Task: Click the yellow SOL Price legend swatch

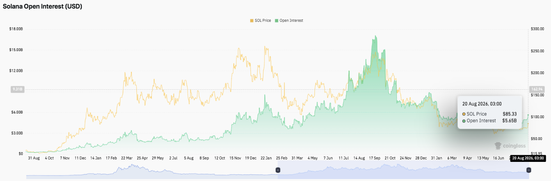Action: click(252, 20)
